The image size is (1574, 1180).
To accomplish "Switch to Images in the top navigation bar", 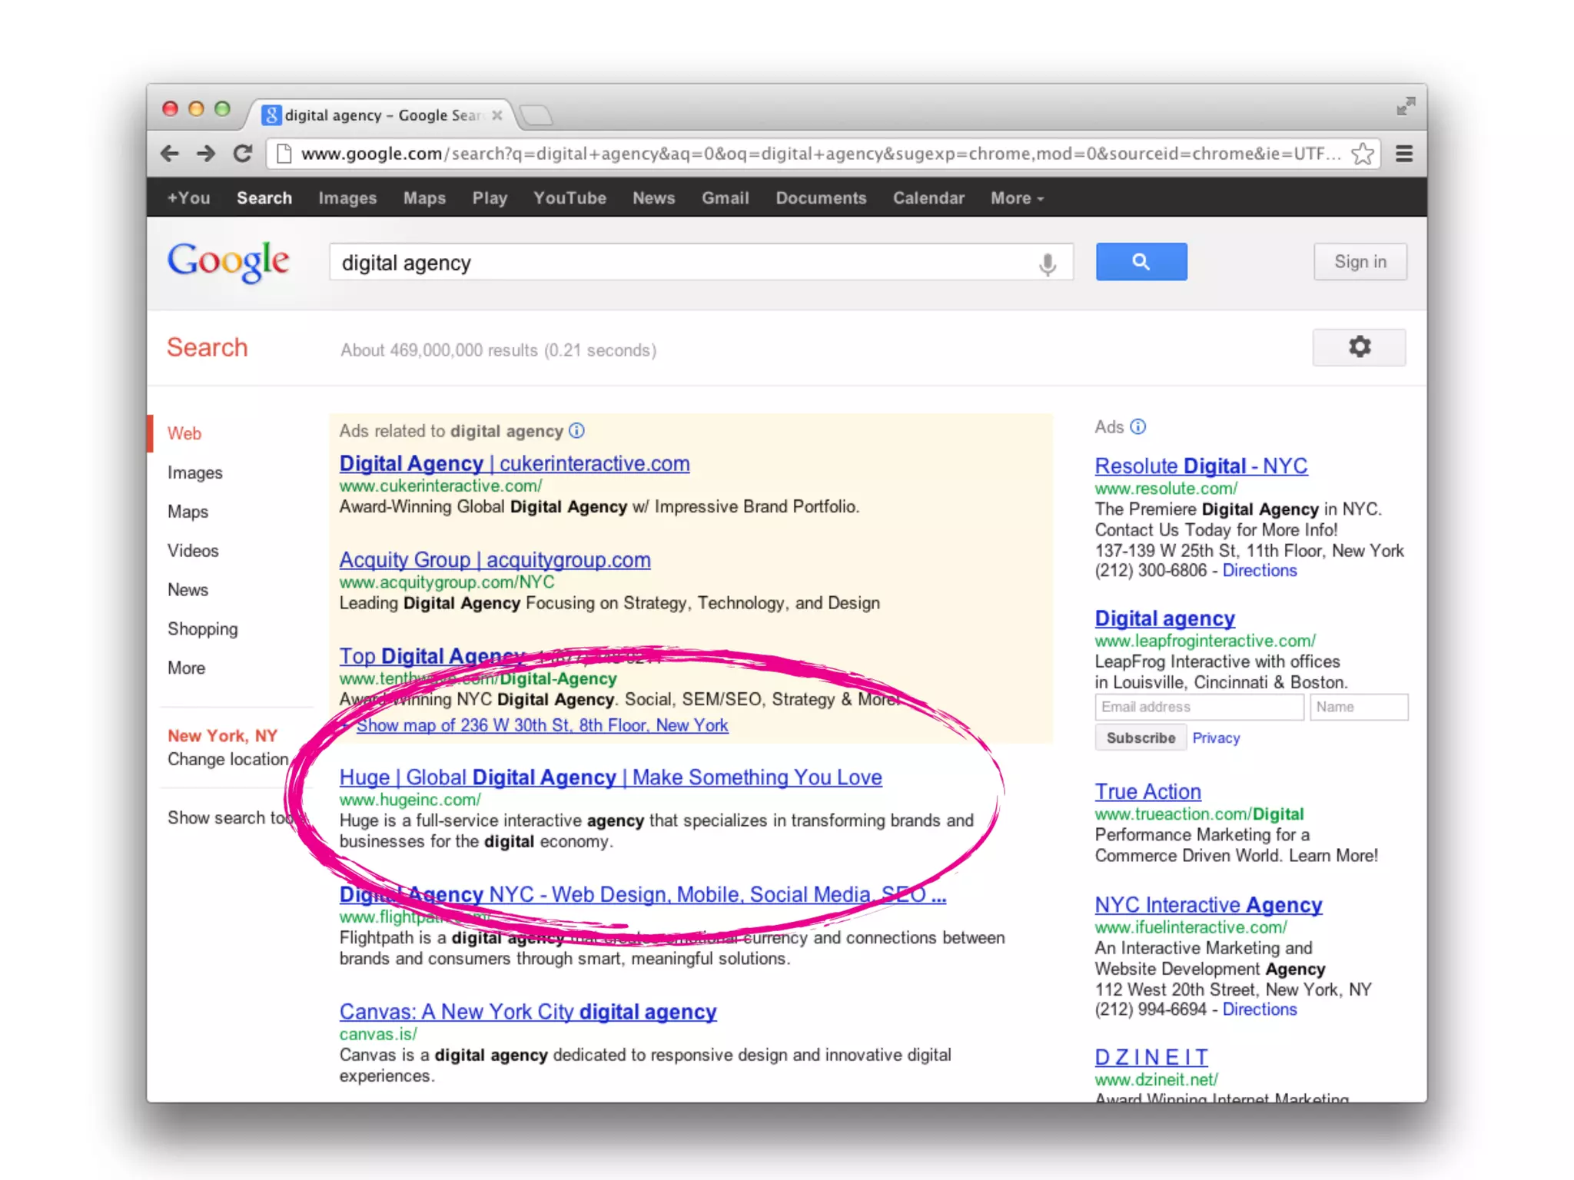I will pyautogui.click(x=347, y=198).
